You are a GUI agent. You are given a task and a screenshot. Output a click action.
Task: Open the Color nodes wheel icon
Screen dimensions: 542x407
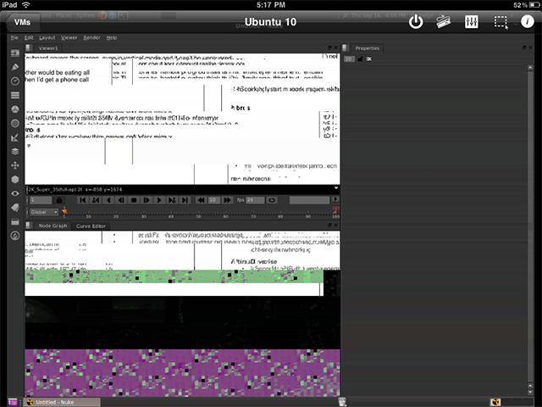pos(15,109)
